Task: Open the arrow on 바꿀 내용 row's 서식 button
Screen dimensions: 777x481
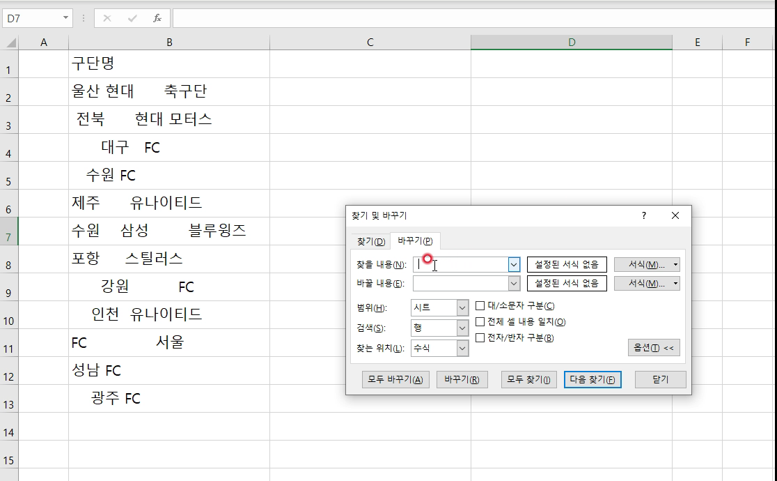Action: tap(675, 284)
